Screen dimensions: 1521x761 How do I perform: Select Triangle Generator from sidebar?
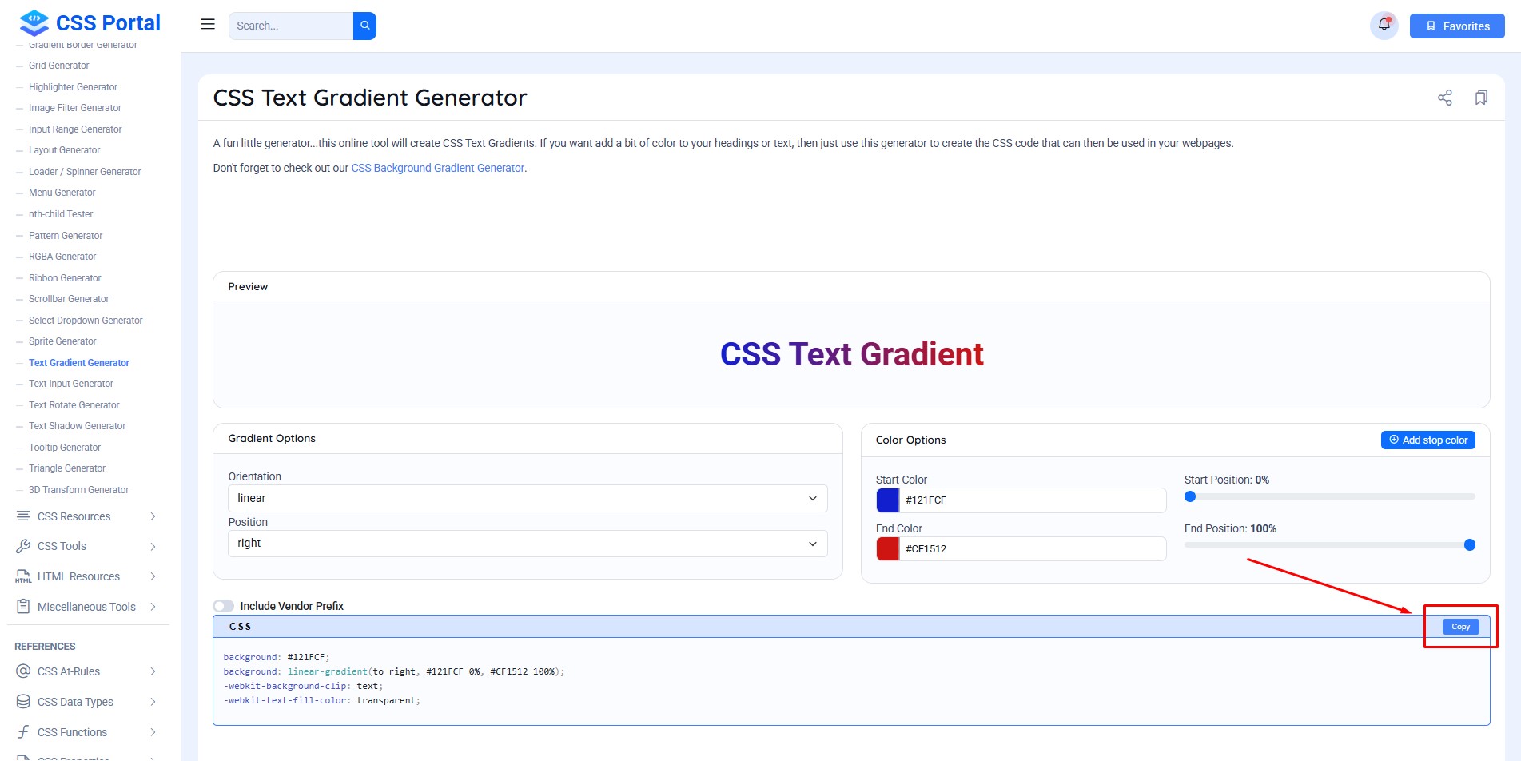pyautogui.click(x=67, y=468)
